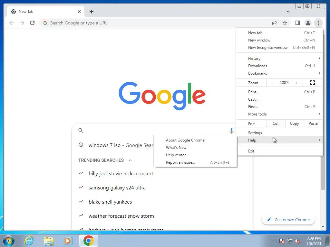Open New Incognito window

coord(279,48)
